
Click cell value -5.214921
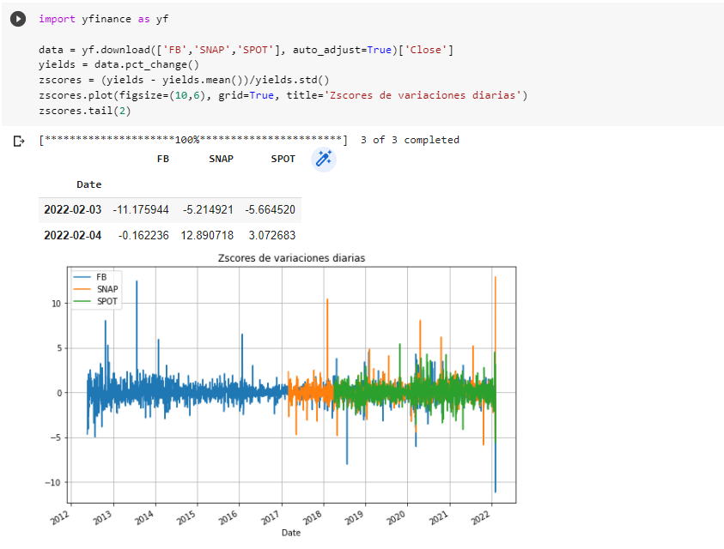[x=208, y=210]
